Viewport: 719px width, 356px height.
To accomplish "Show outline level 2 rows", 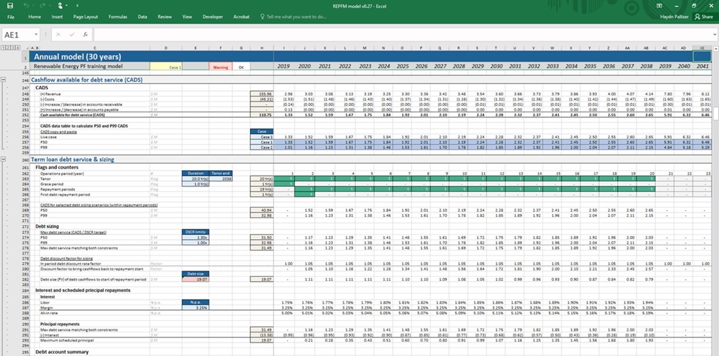I will pos(8,47).
